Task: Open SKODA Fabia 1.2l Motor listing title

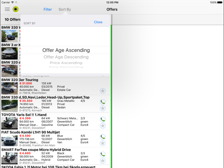Action: pyautogui.click(x=48, y=167)
